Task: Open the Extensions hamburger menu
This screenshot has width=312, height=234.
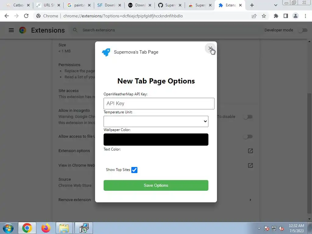Action: click(11, 30)
